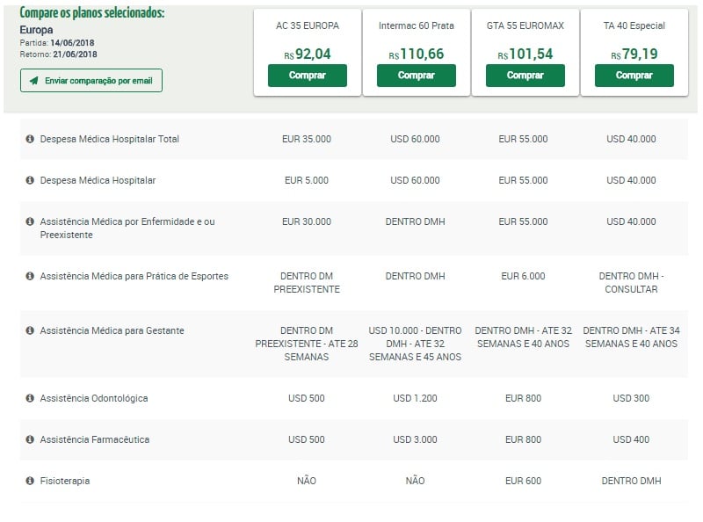Click paper plane icon in email button
This screenshot has width=703, height=522.
coord(34,81)
